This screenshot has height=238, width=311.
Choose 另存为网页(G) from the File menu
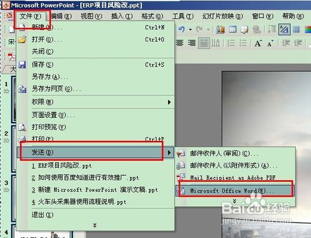[95, 89]
